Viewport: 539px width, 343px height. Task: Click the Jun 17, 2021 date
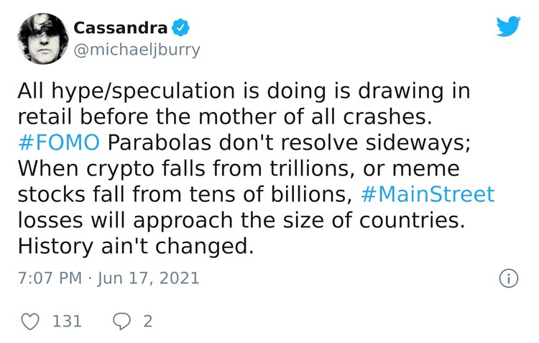(x=148, y=278)
